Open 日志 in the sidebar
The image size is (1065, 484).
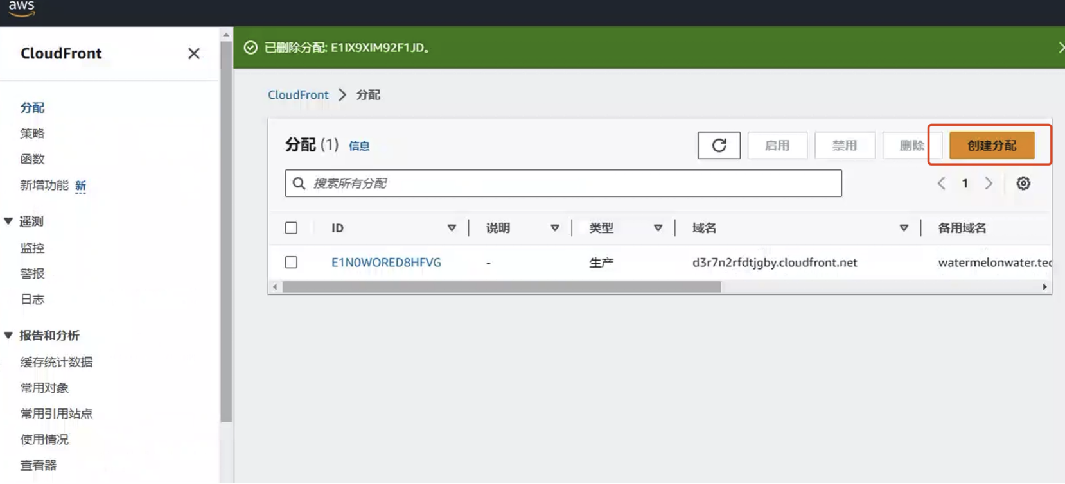(x=32, y=299)
